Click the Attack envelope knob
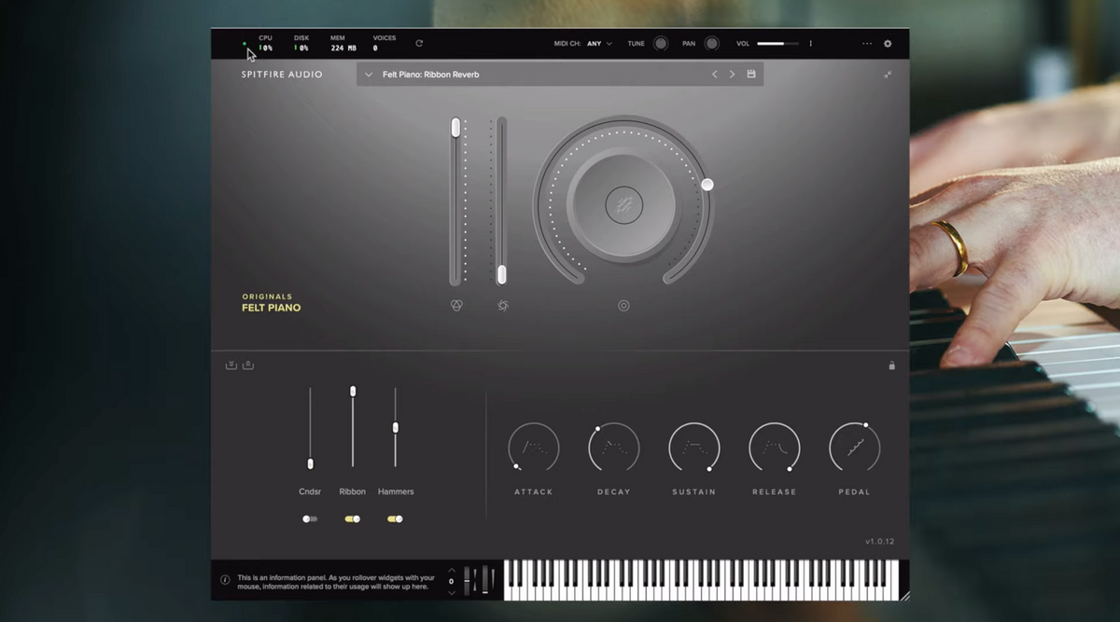Viewport: 1120px width, 622px height. click(534, 449)
